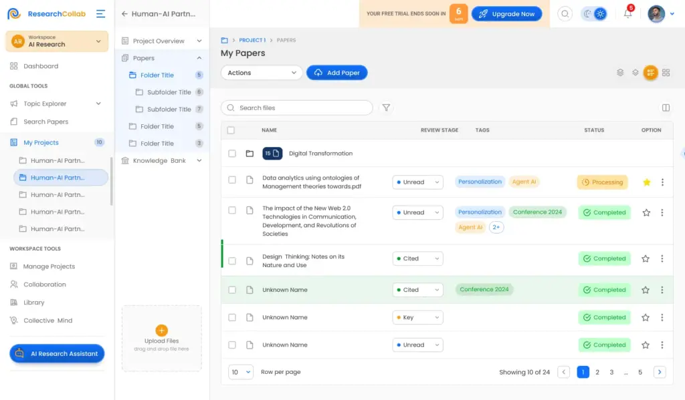The width and height of the screenshot is (685, 400).
Task: Open the review stage dropdown showing Cited
Action: click(x=417, y=258)
